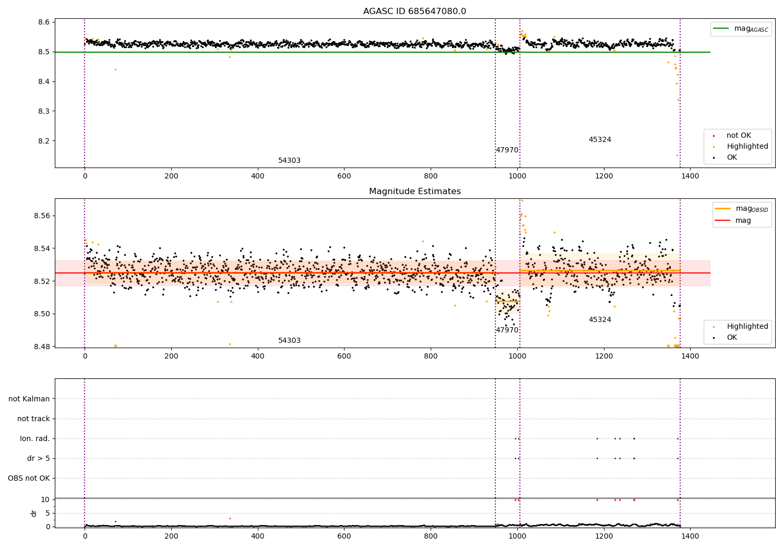Viewport: 783px width, 548px height.
Task: Click the short orange mag OBSID line for obsid 47970
Action: pos(507,301)
